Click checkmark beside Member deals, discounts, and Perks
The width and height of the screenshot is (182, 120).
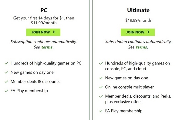coord(101,96)
